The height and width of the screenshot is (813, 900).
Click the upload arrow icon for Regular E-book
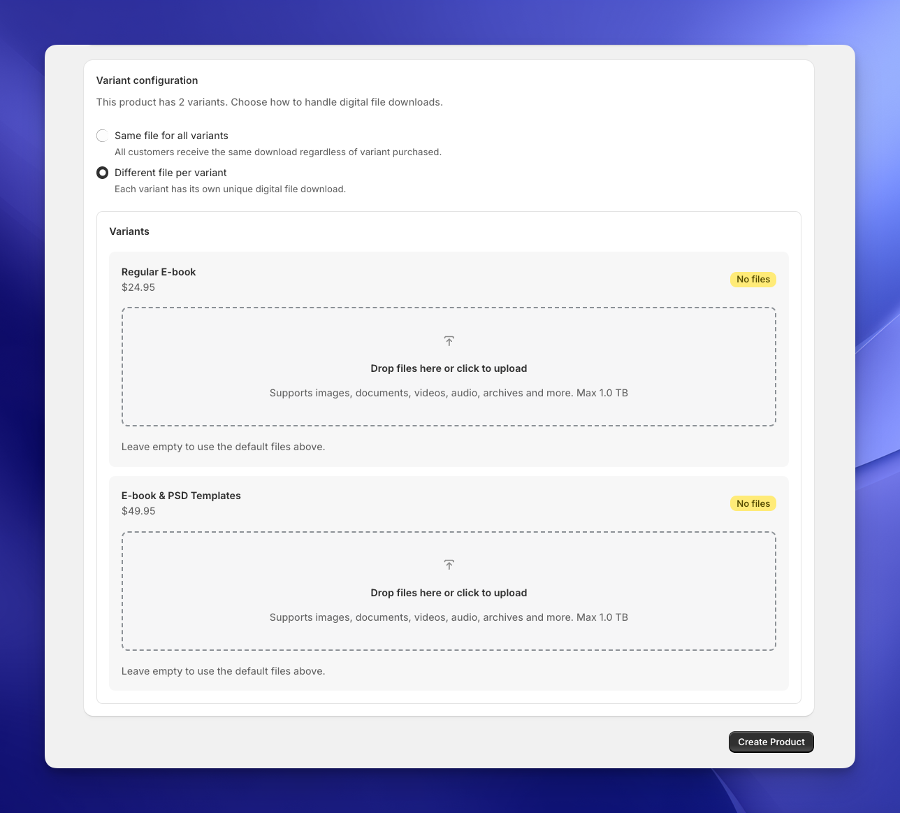click(x=449, y=341)
